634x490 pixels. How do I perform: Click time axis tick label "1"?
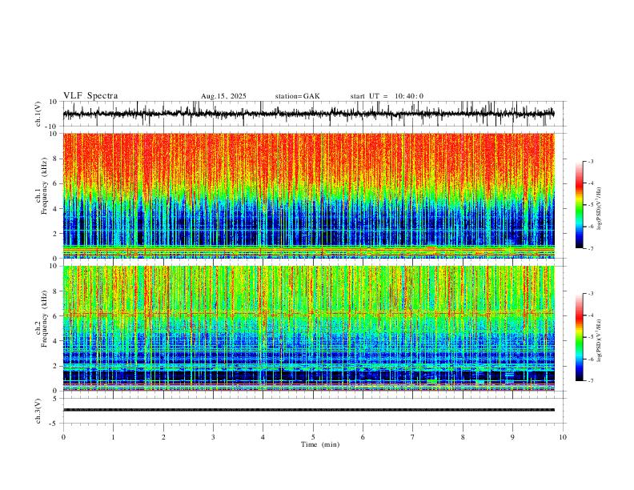tap(113, 437)
